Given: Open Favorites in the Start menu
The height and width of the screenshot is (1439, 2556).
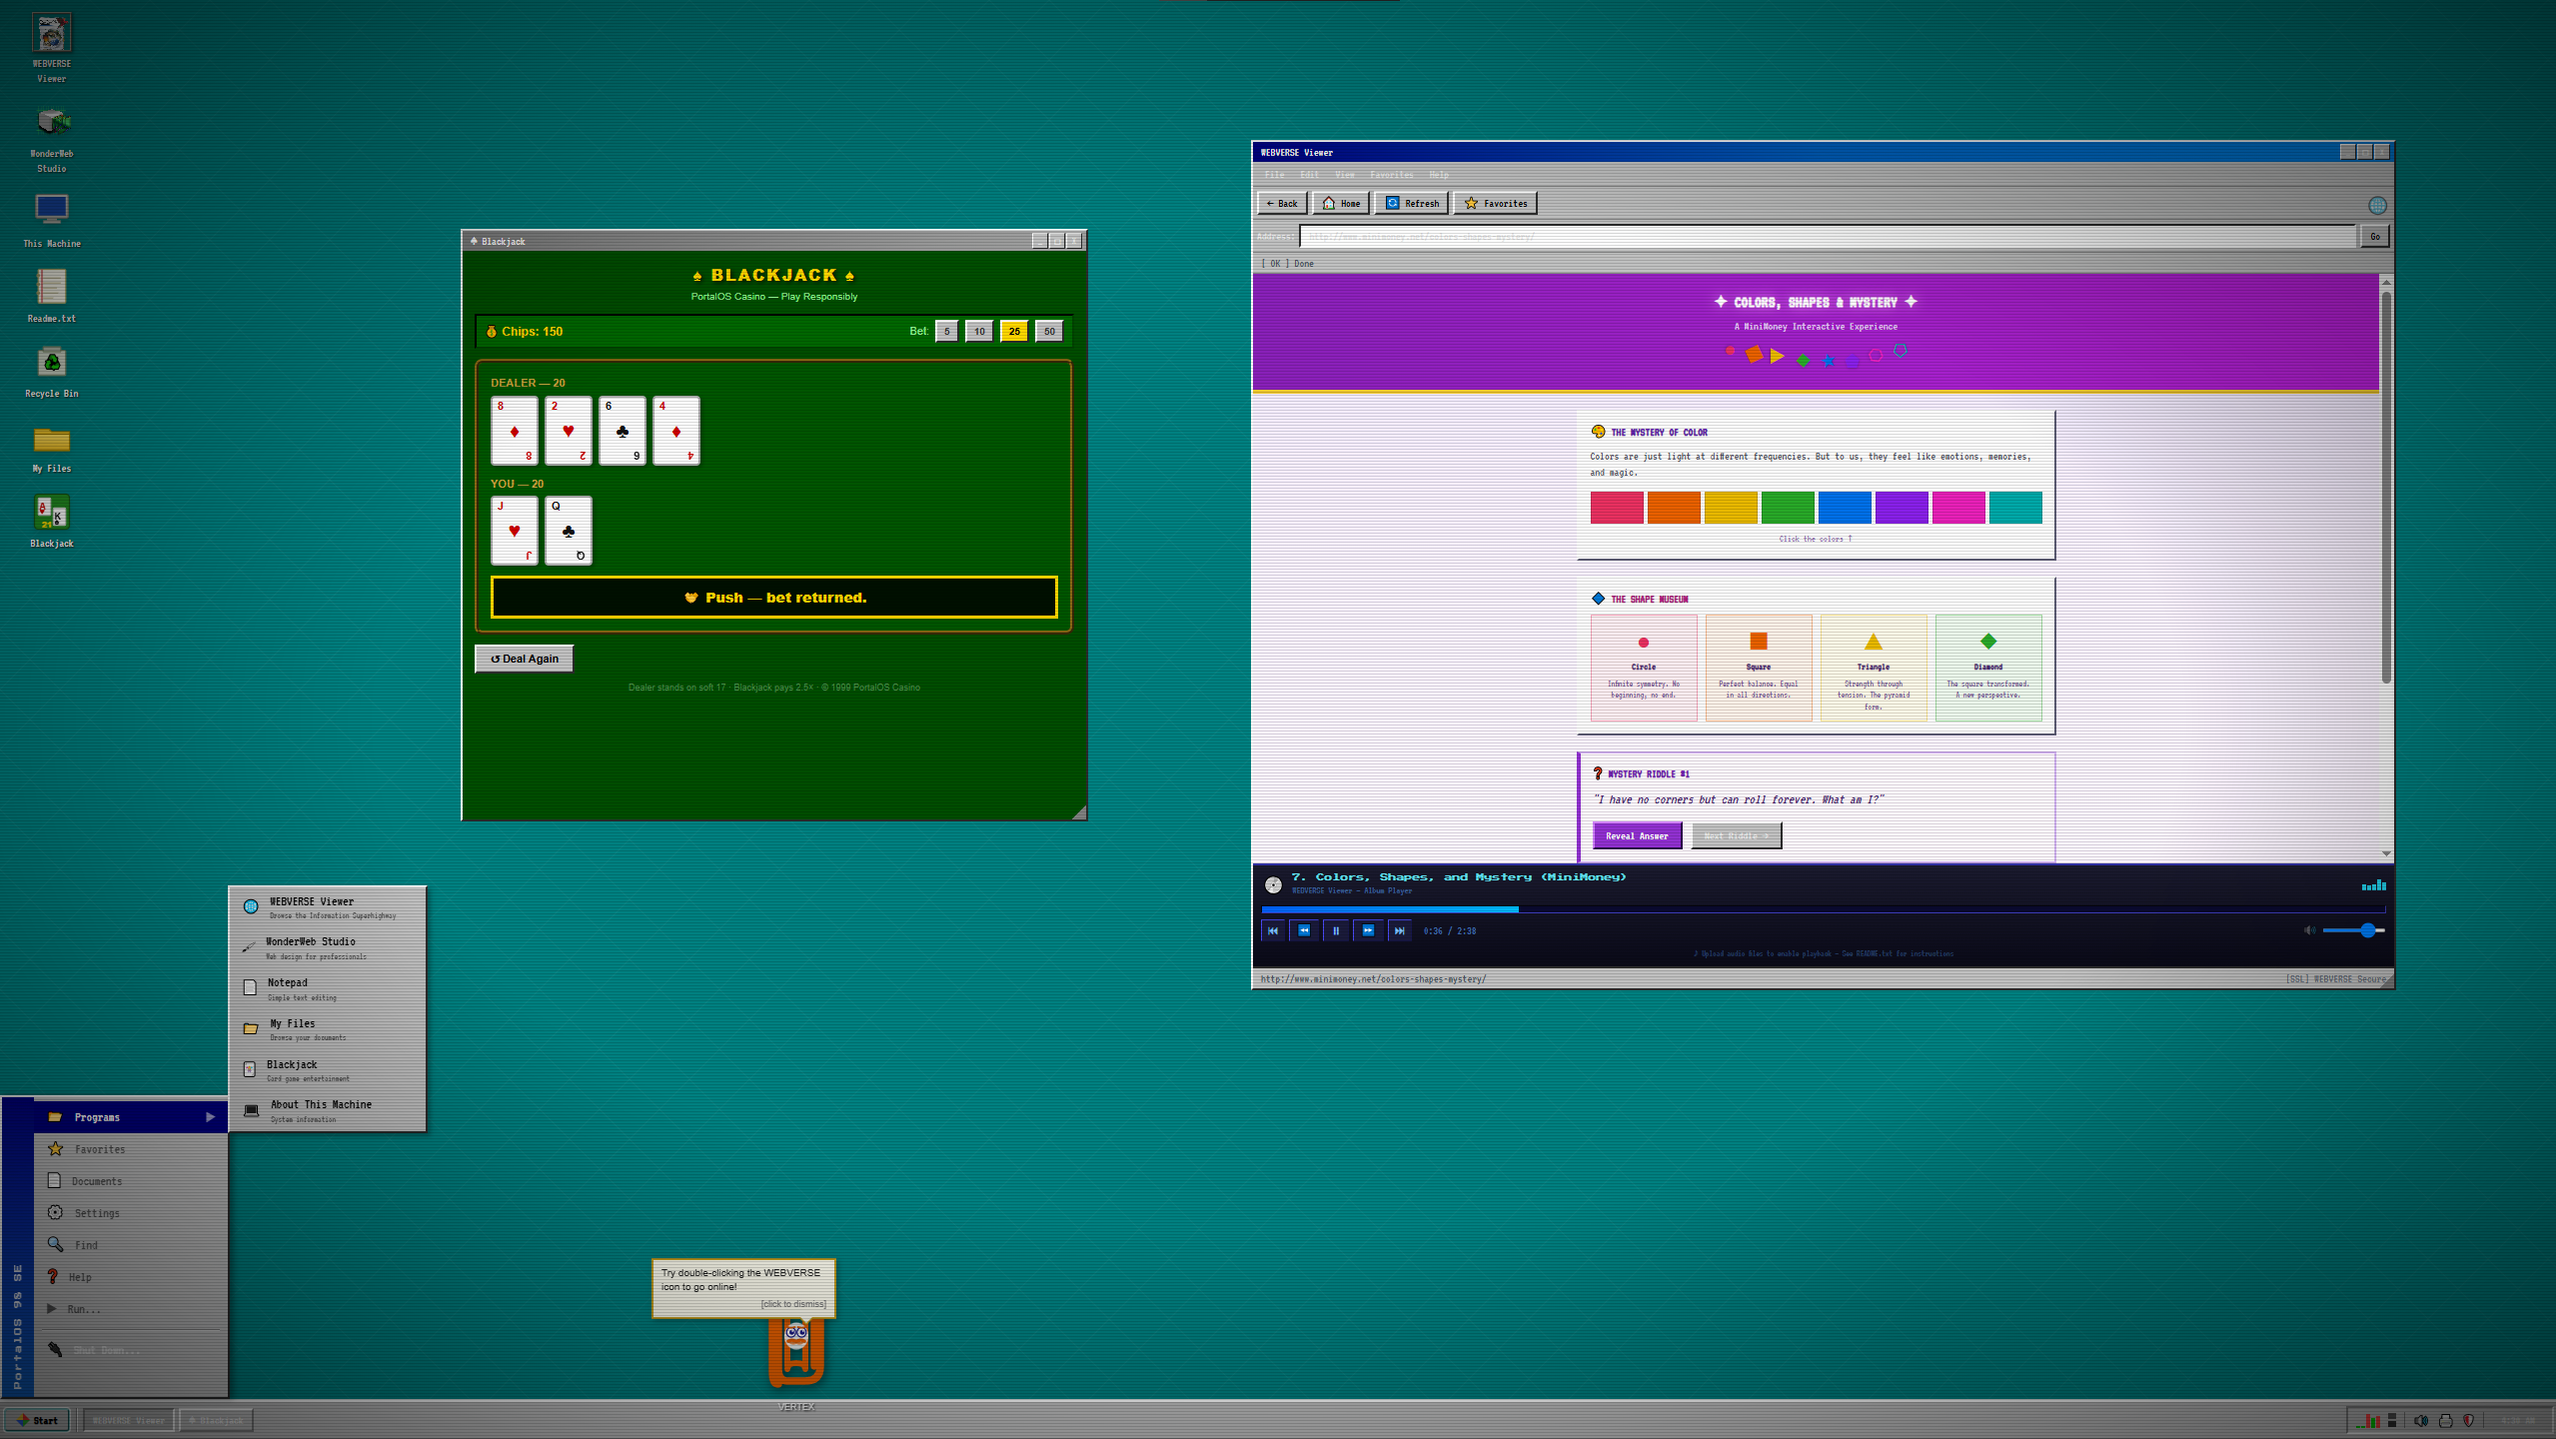Looking at the screenshot, I should [100, 1149].
